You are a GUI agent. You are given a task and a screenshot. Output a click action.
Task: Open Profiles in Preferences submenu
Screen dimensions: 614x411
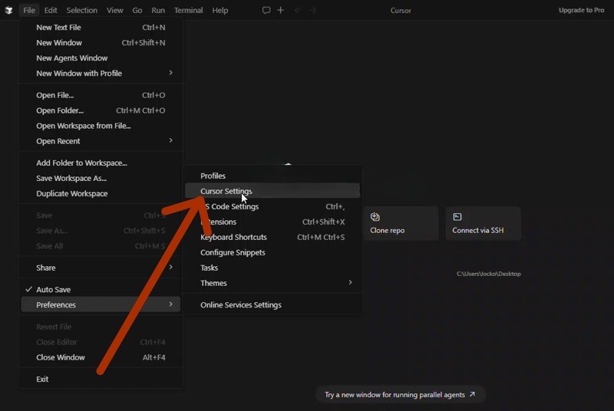point(272,176)
